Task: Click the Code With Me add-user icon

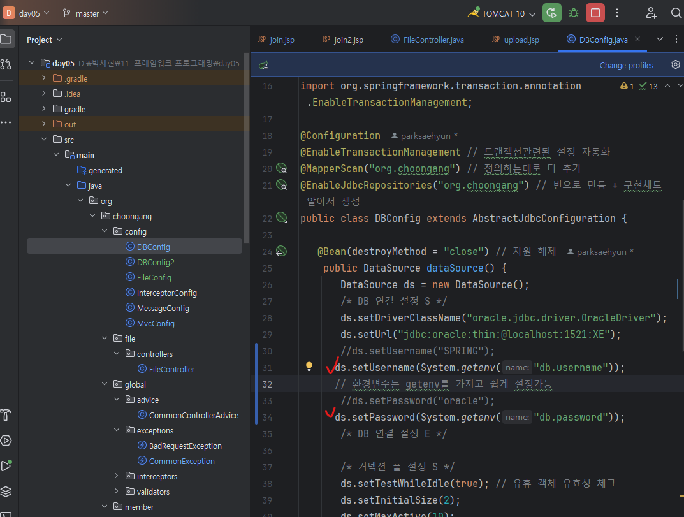Action: 651,13
